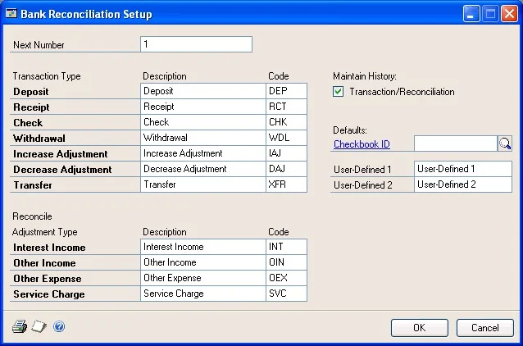Screen dimensions: 523x346
Task: Edit the User-Defined 2 value field
Action: tap(463, 184)
